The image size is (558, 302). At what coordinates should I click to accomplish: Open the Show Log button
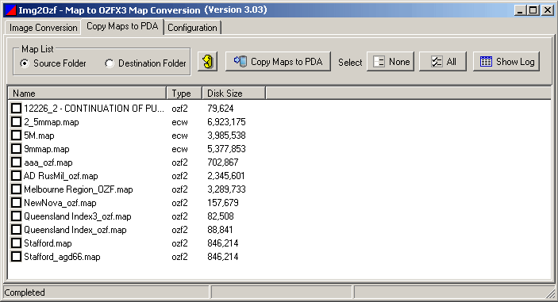[506, 62]
